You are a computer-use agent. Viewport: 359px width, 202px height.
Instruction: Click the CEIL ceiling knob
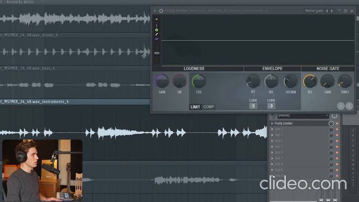pos(199,81)
